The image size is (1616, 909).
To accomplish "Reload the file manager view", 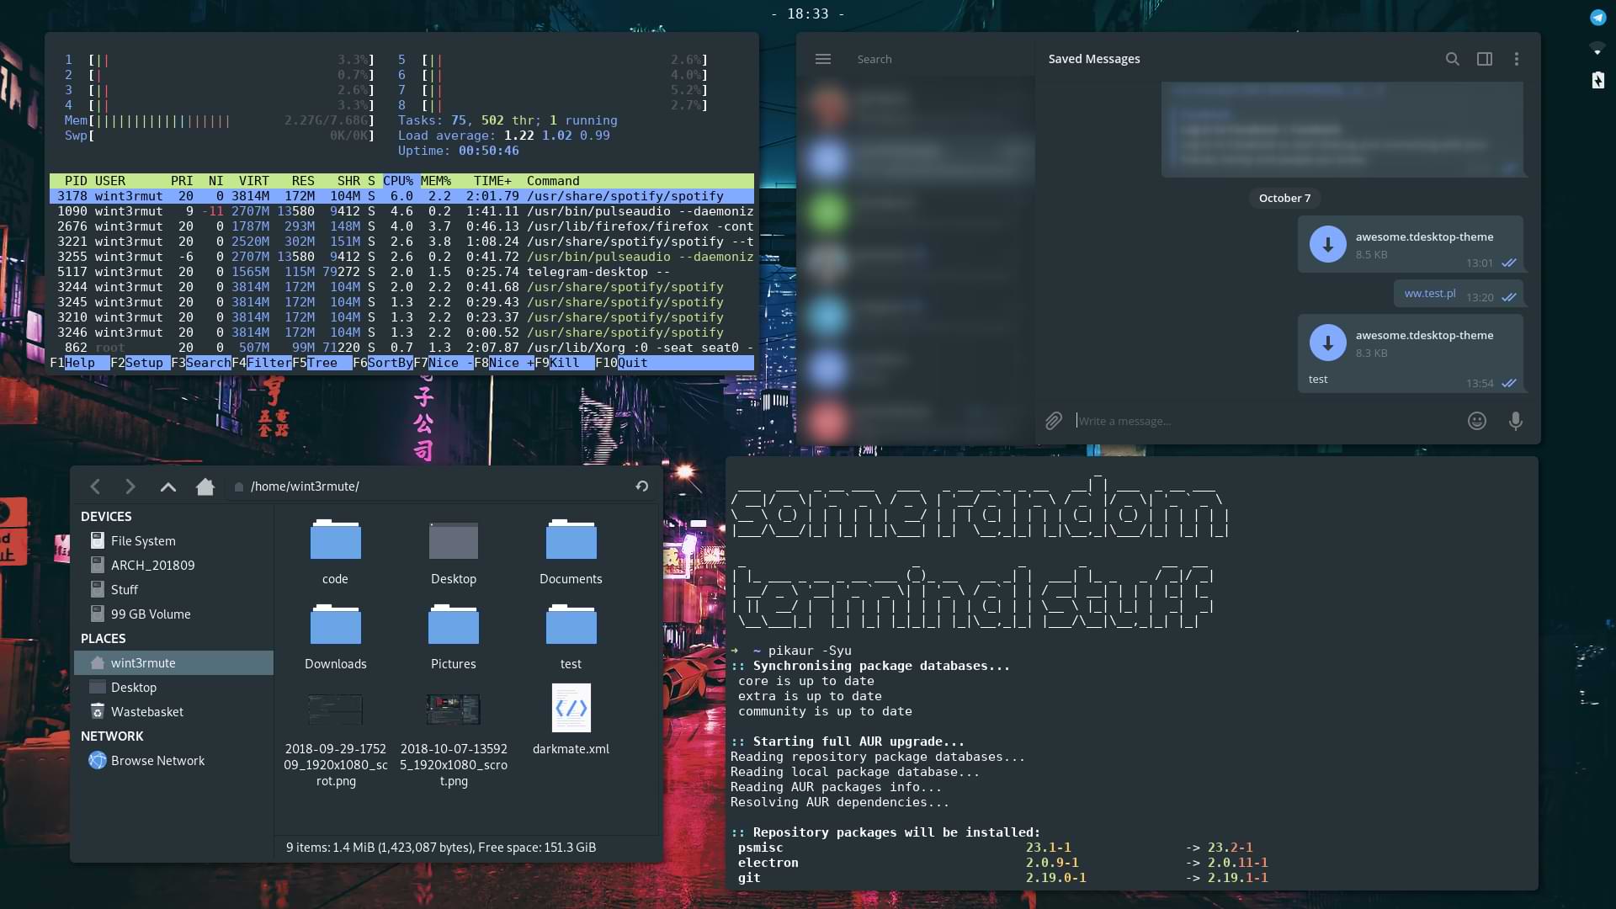I will (641, 486).
